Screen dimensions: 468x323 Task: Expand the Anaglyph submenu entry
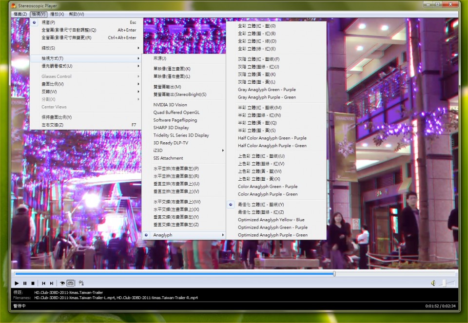click(184, 235)
